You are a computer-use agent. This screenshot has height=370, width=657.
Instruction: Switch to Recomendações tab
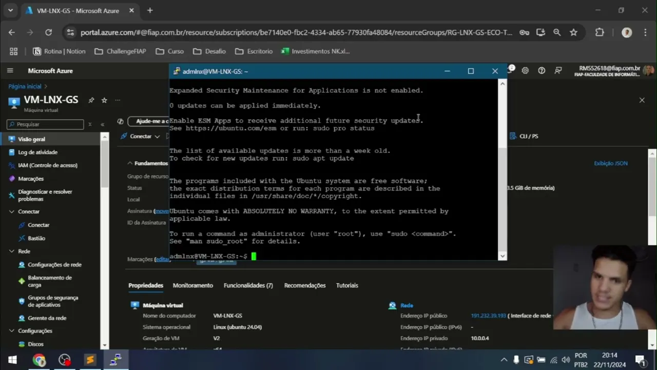point(305,285)
